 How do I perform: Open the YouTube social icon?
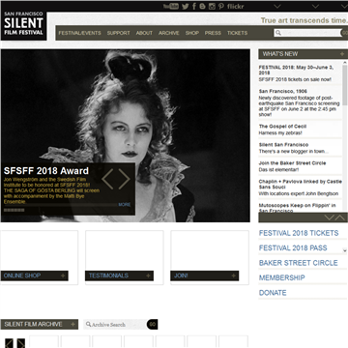[170, 6]
